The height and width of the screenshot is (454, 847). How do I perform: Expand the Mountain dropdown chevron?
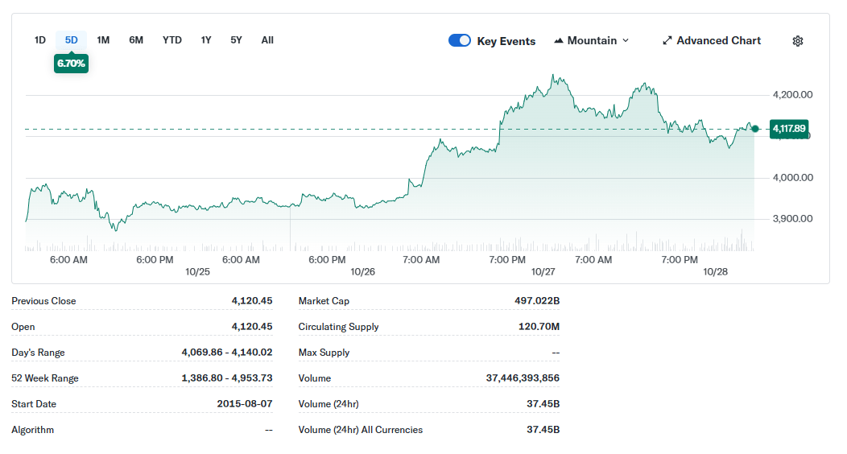click(626, 41)
